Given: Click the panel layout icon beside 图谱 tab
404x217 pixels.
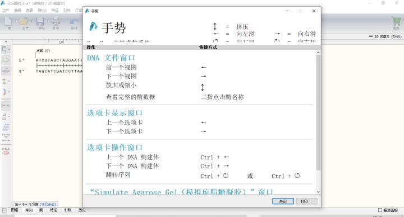Looking at the screenshot, I should click(4, 210).
